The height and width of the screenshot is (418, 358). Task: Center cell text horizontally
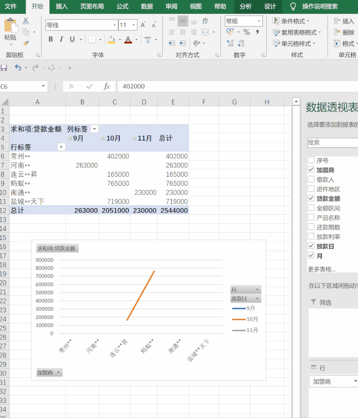(x=183, y=32)
